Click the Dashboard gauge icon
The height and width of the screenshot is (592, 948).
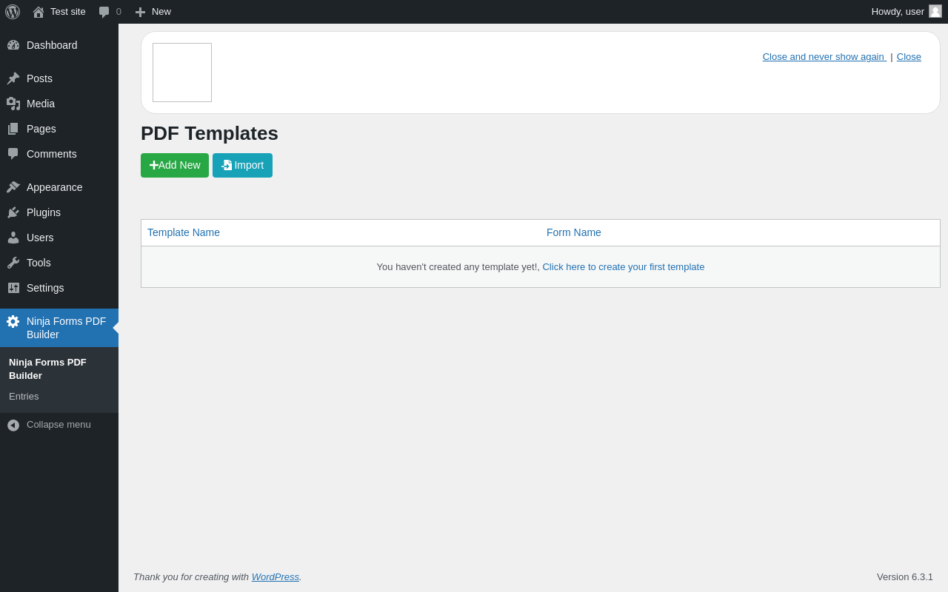(x=13, y=45)
